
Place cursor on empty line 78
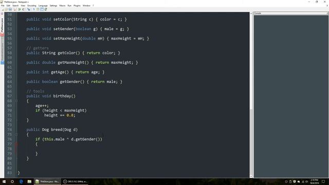(133, 149)
